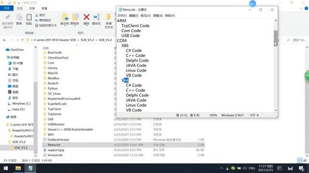This screenshot has width=309, height=173.
Task: Click SDK_V3.2 first breadcrumb in address bar
Action: click(x=87, y=40)
